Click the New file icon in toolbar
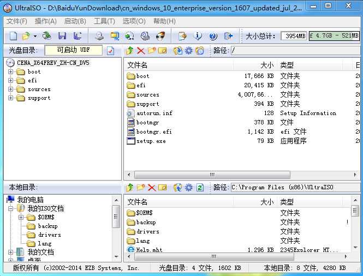Image resolution: width=363 pixels, height=276 pixels. click(x=13, y=36)
